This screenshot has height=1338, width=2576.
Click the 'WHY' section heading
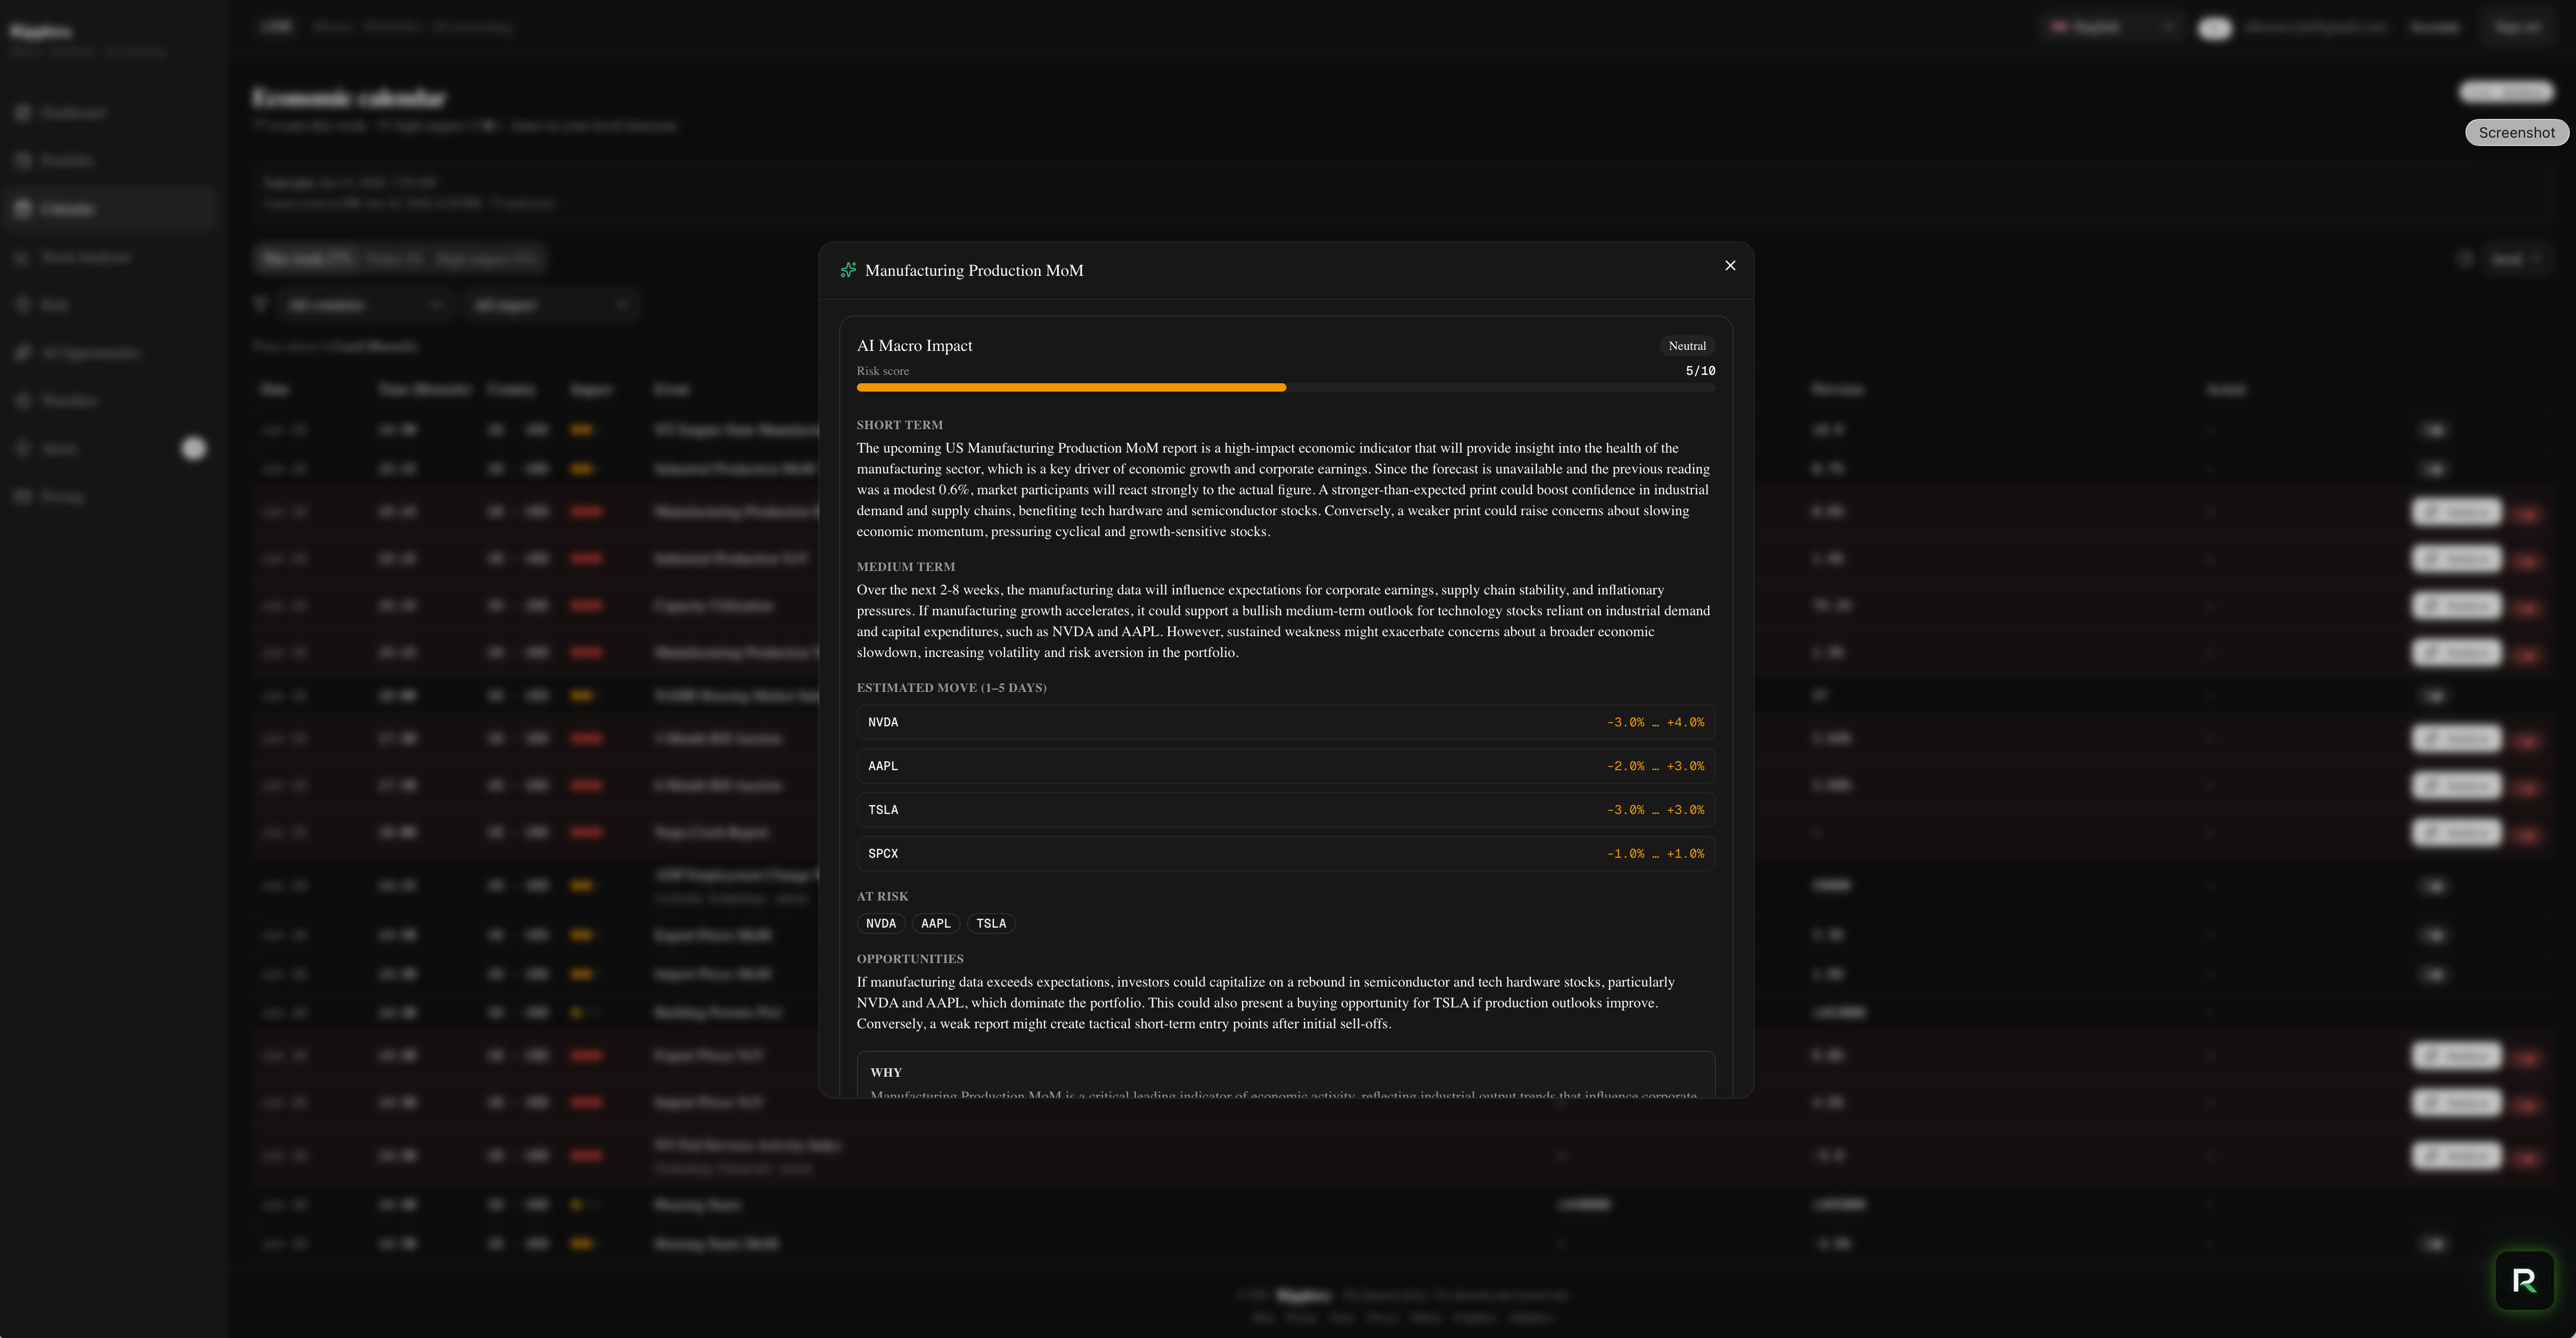pyautogui.click(x=886, y=1072)
